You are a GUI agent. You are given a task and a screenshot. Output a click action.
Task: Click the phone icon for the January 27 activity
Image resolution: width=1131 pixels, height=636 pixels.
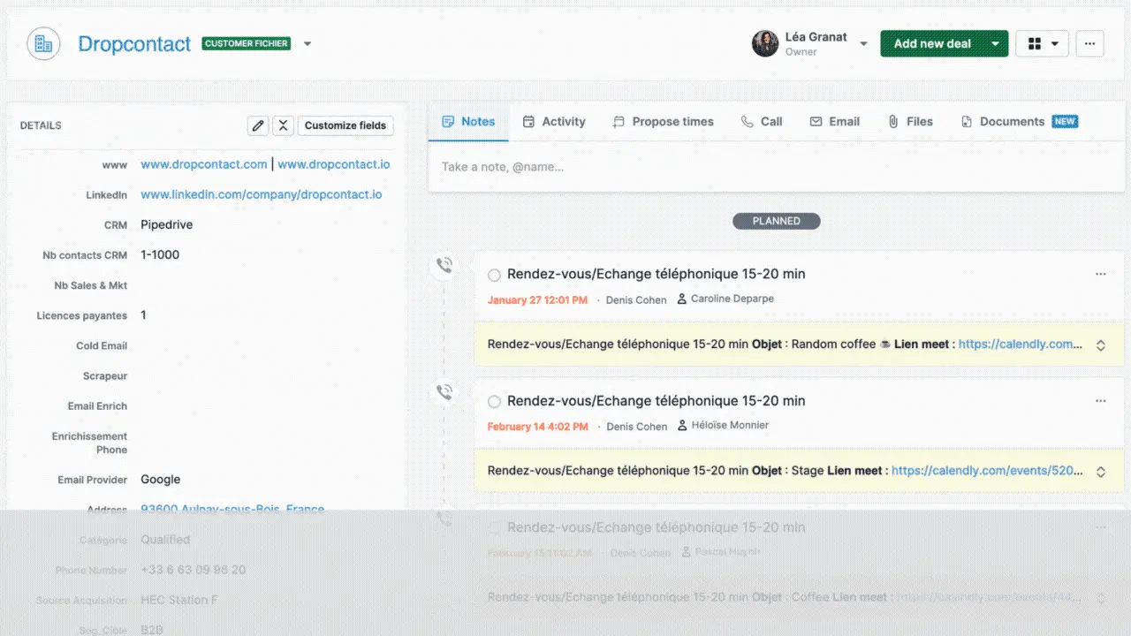click(x=444, y=265)
